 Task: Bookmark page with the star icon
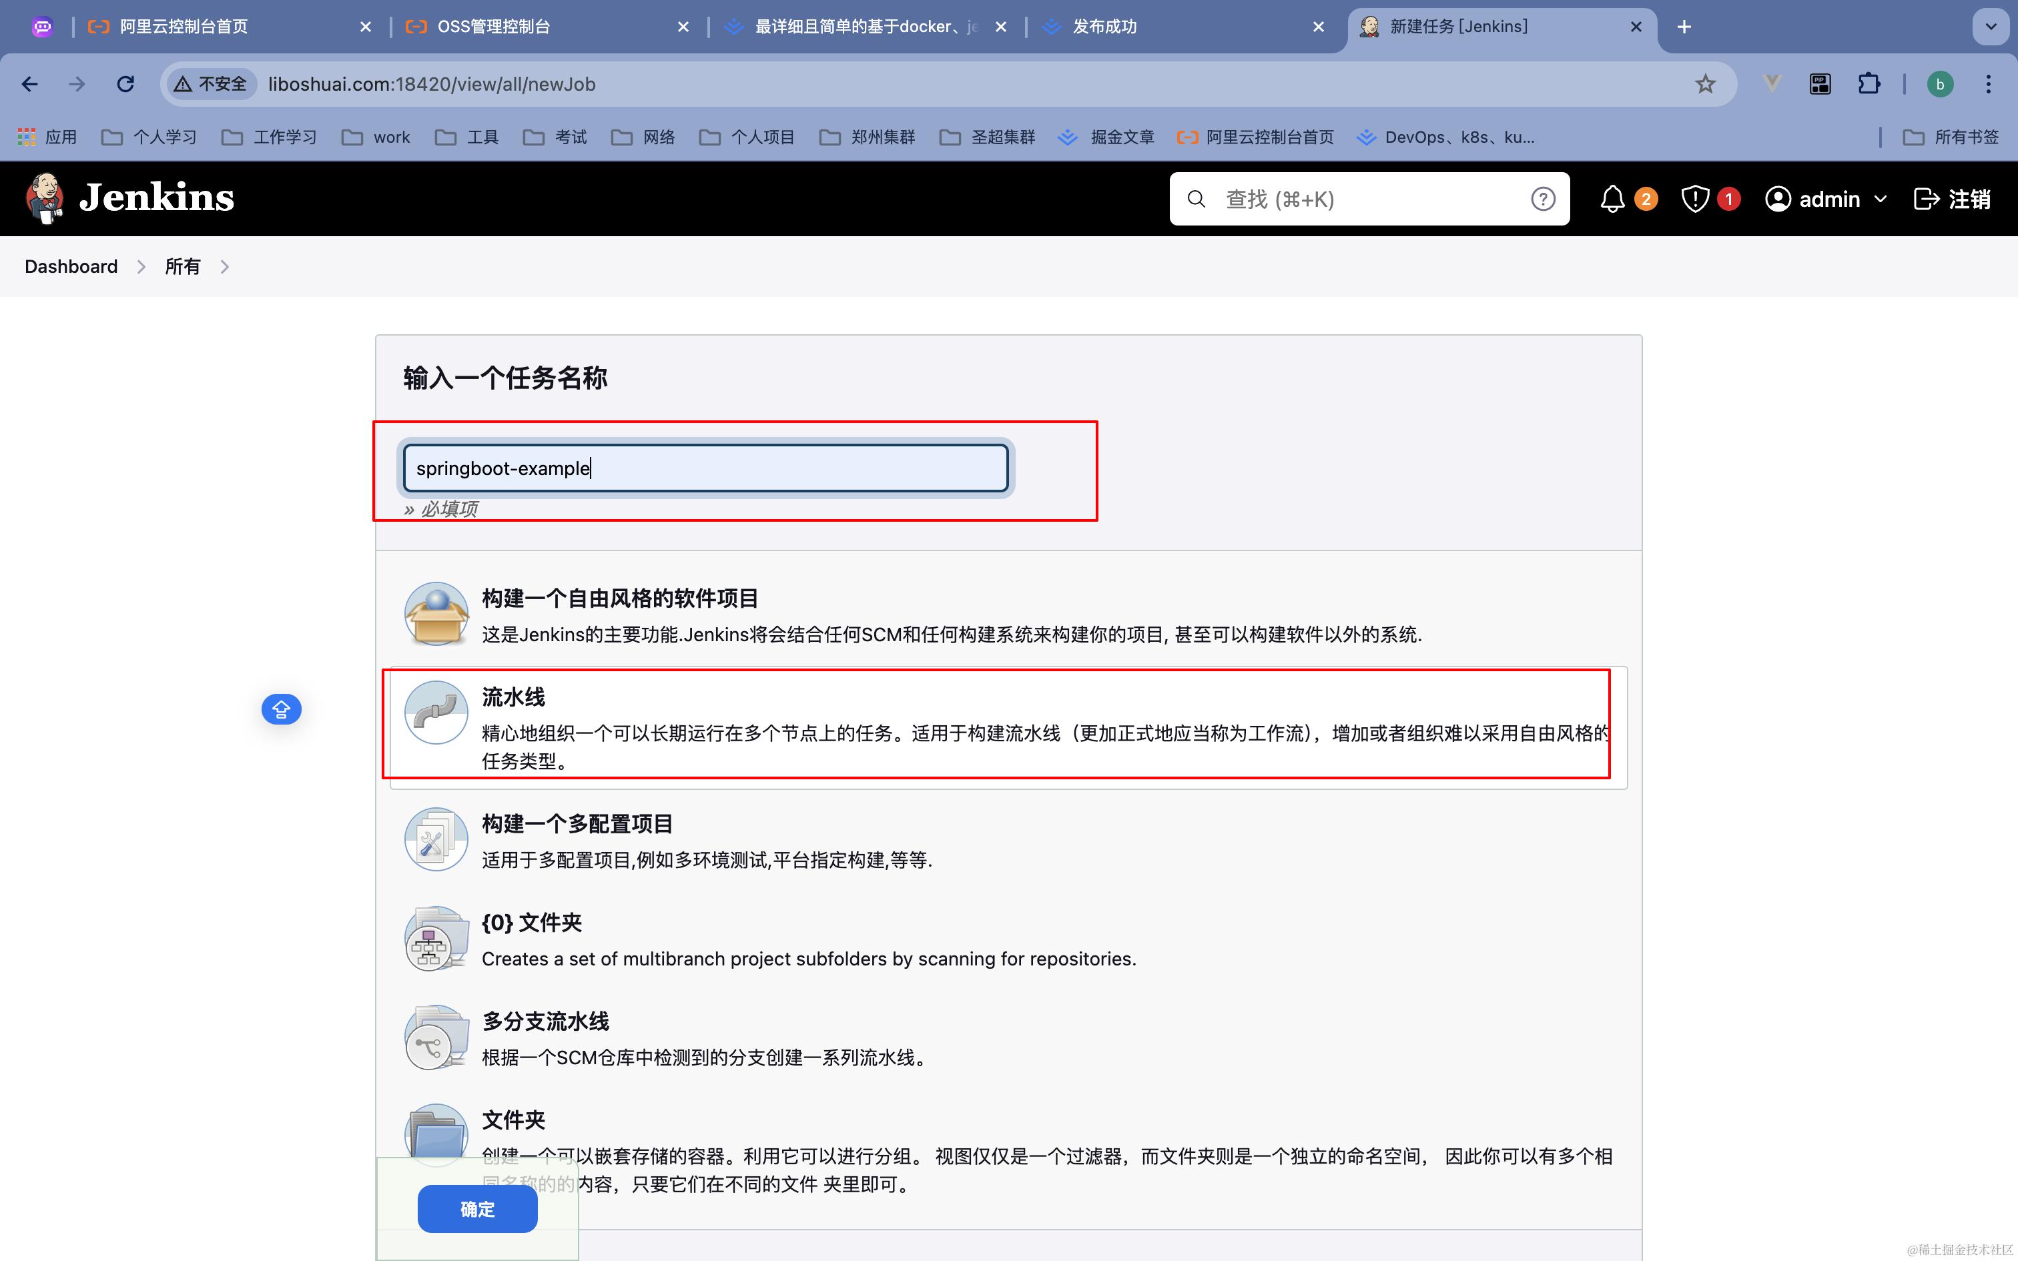pos(1705,84)
